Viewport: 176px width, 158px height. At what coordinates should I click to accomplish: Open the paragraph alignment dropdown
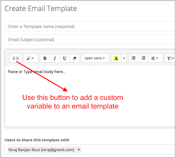155,58
